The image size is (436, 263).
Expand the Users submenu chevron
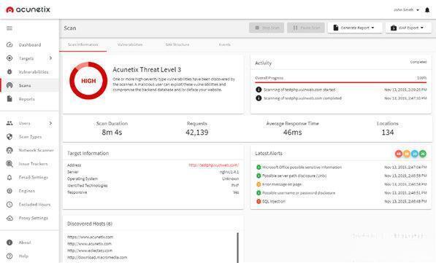tap(50, 123)
